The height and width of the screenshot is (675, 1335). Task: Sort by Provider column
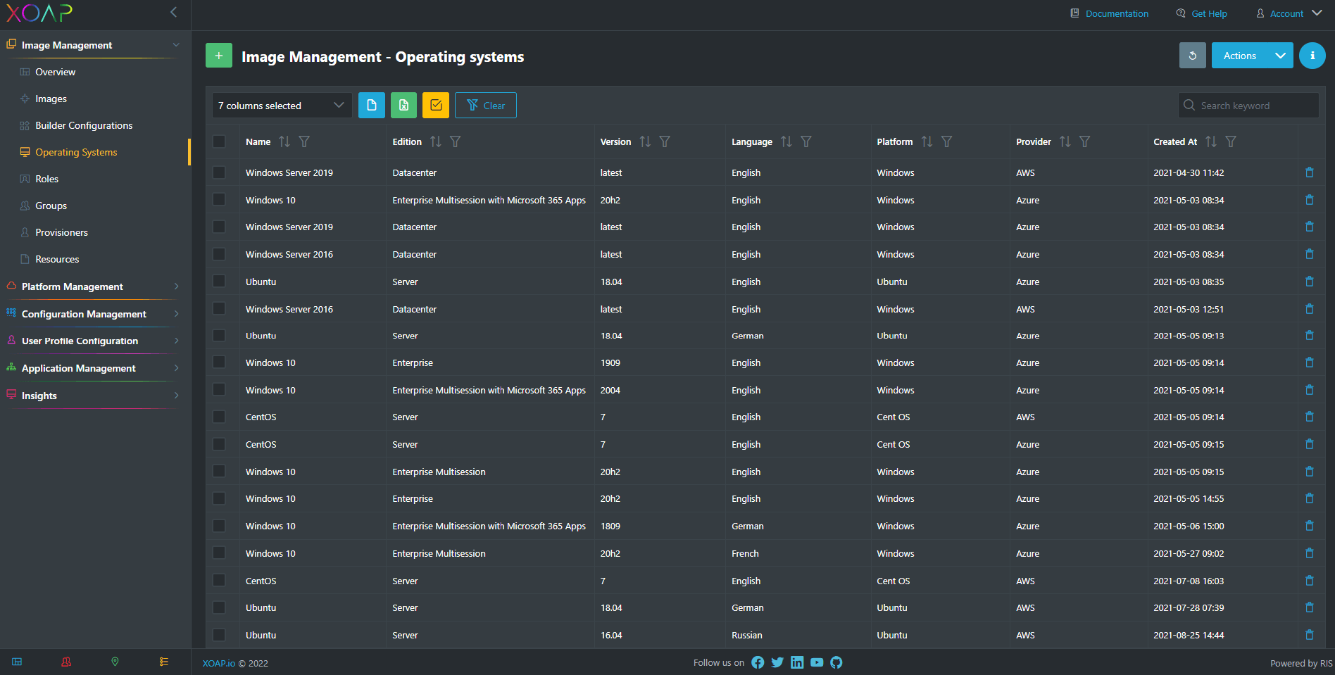coord(1065,141)
